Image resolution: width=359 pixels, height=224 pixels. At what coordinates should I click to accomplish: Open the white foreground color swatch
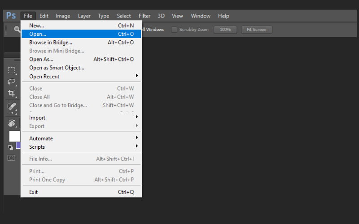(14, 137)
